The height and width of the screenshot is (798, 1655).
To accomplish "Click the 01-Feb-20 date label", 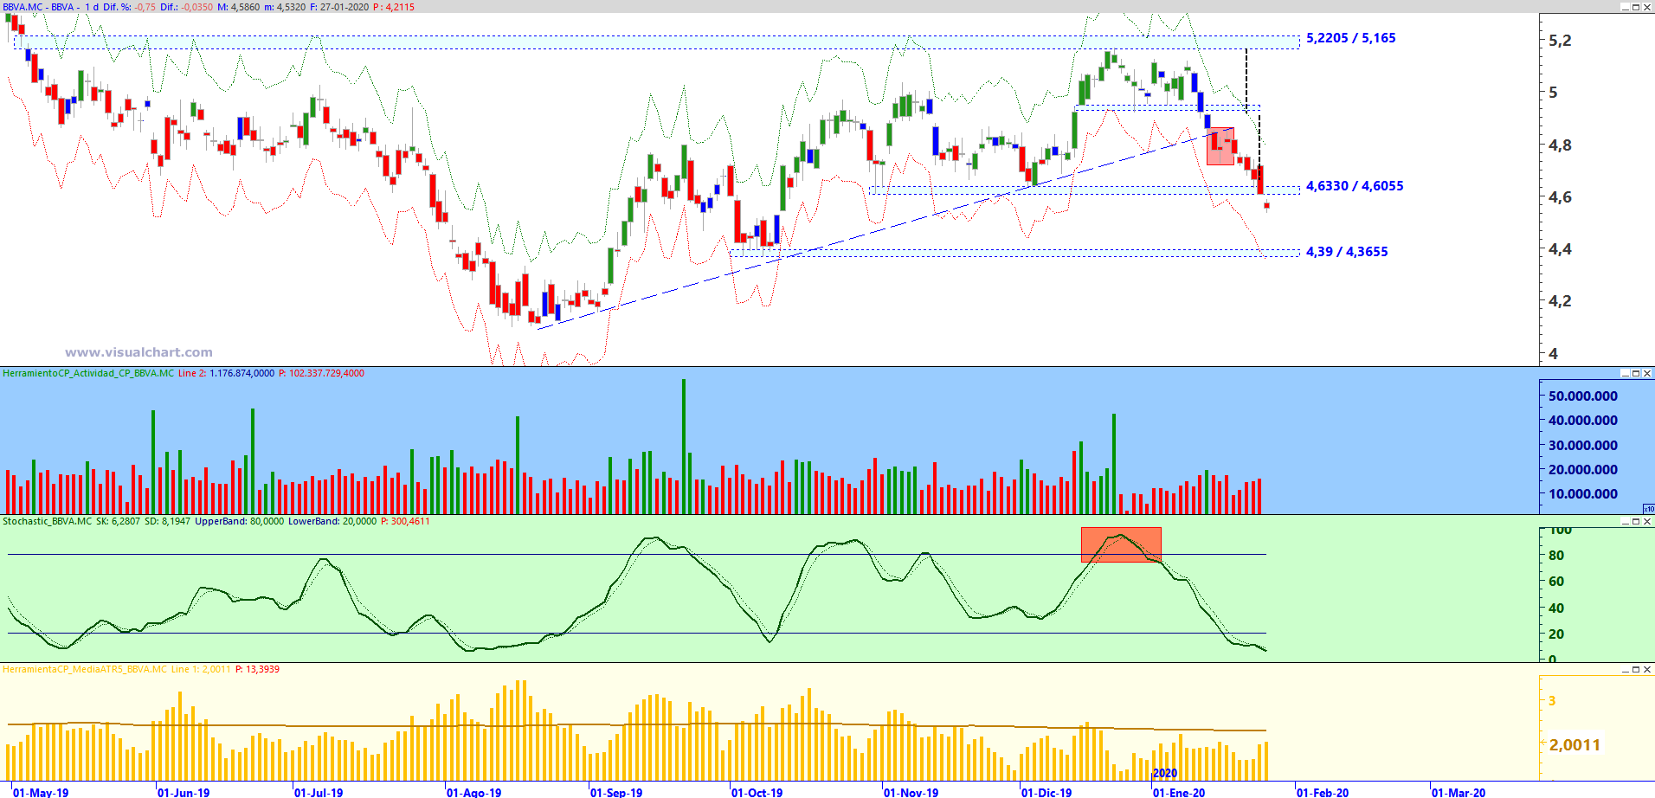I will pos(1323,792).
